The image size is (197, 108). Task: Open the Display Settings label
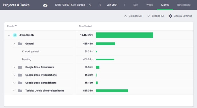[x=183, y=16]
